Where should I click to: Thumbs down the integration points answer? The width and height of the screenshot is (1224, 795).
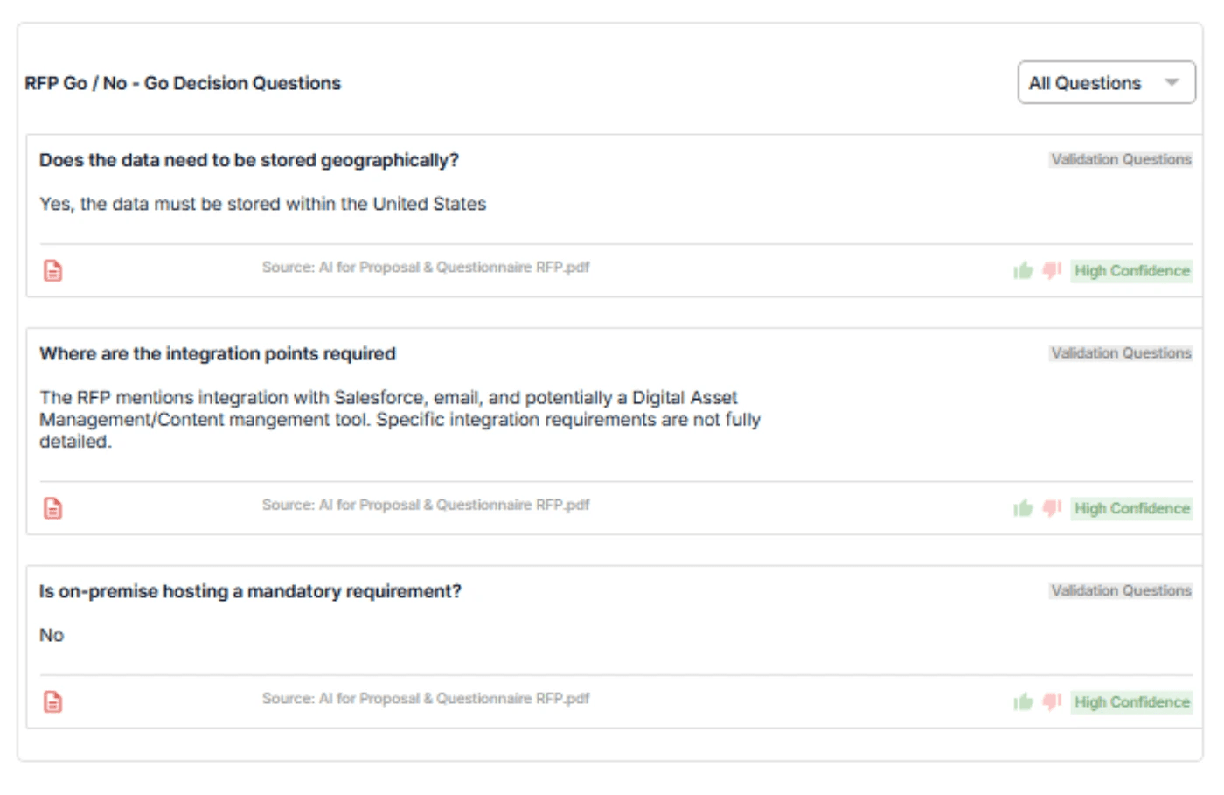pos(1048,507)
